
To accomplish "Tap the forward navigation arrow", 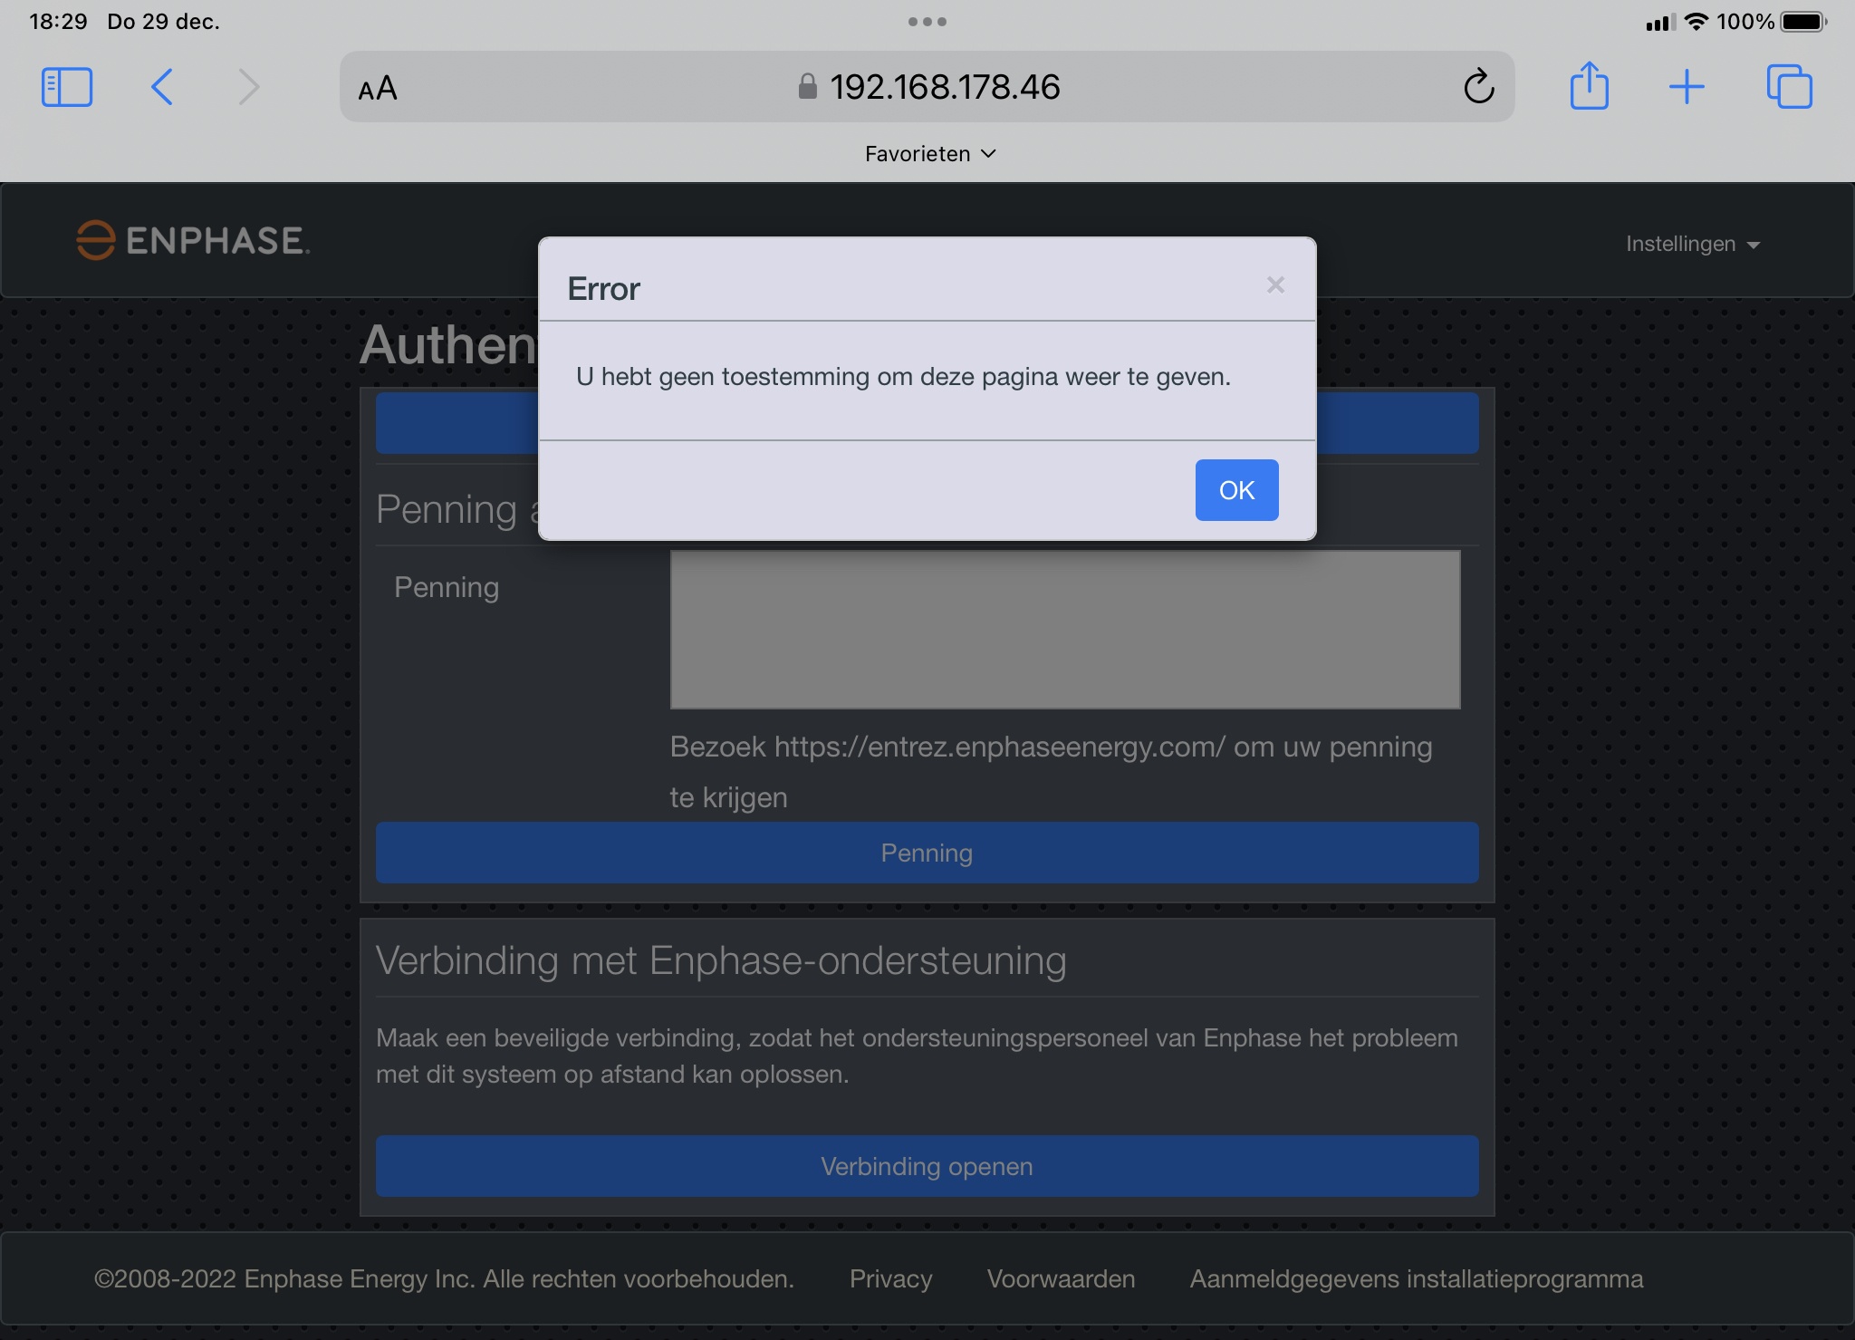I will 249,88.
